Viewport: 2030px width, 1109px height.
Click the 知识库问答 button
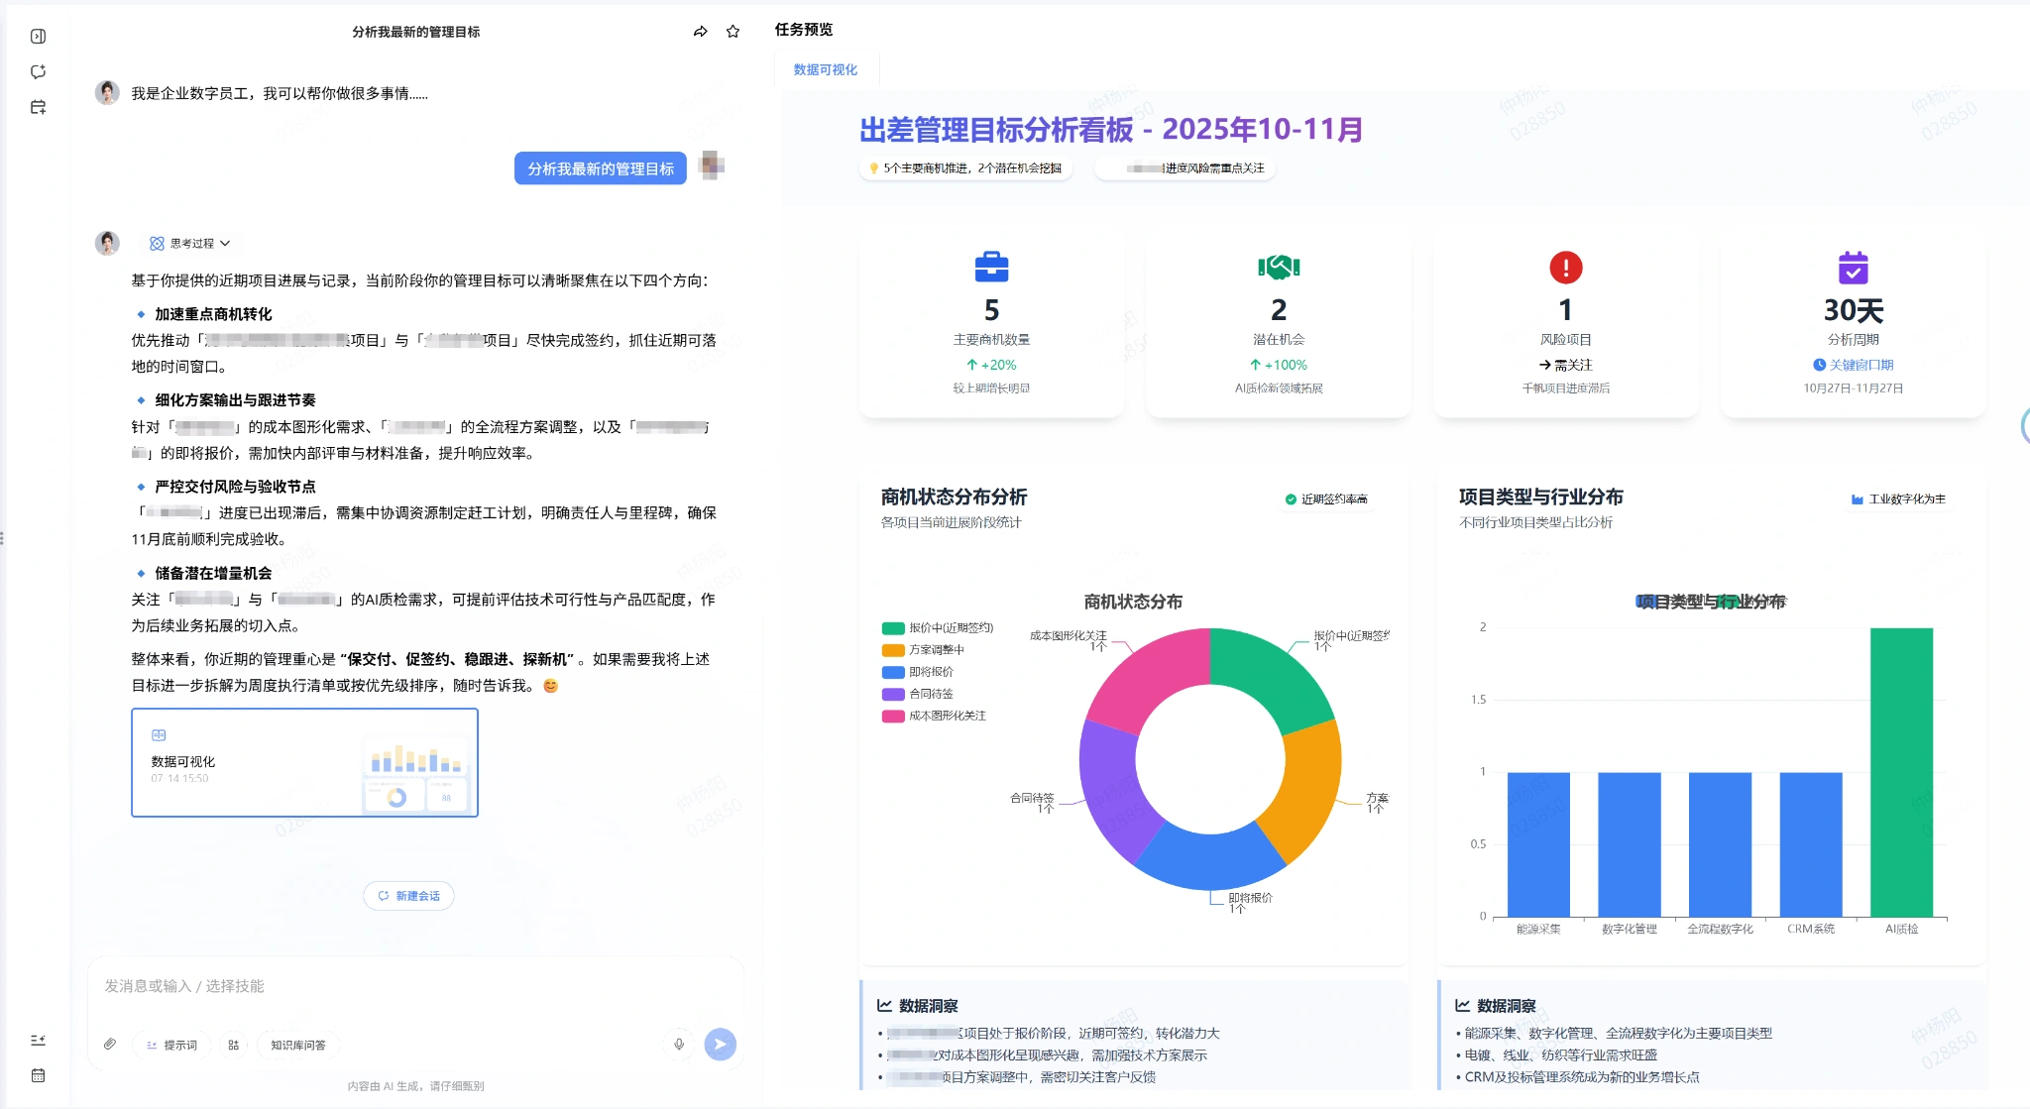pyautogui.click(x=298, y=1045)
